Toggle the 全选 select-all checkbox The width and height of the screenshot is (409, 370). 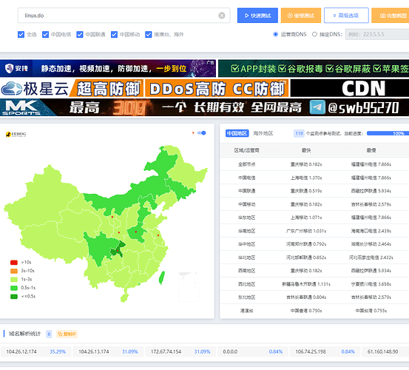click(21, 35)
